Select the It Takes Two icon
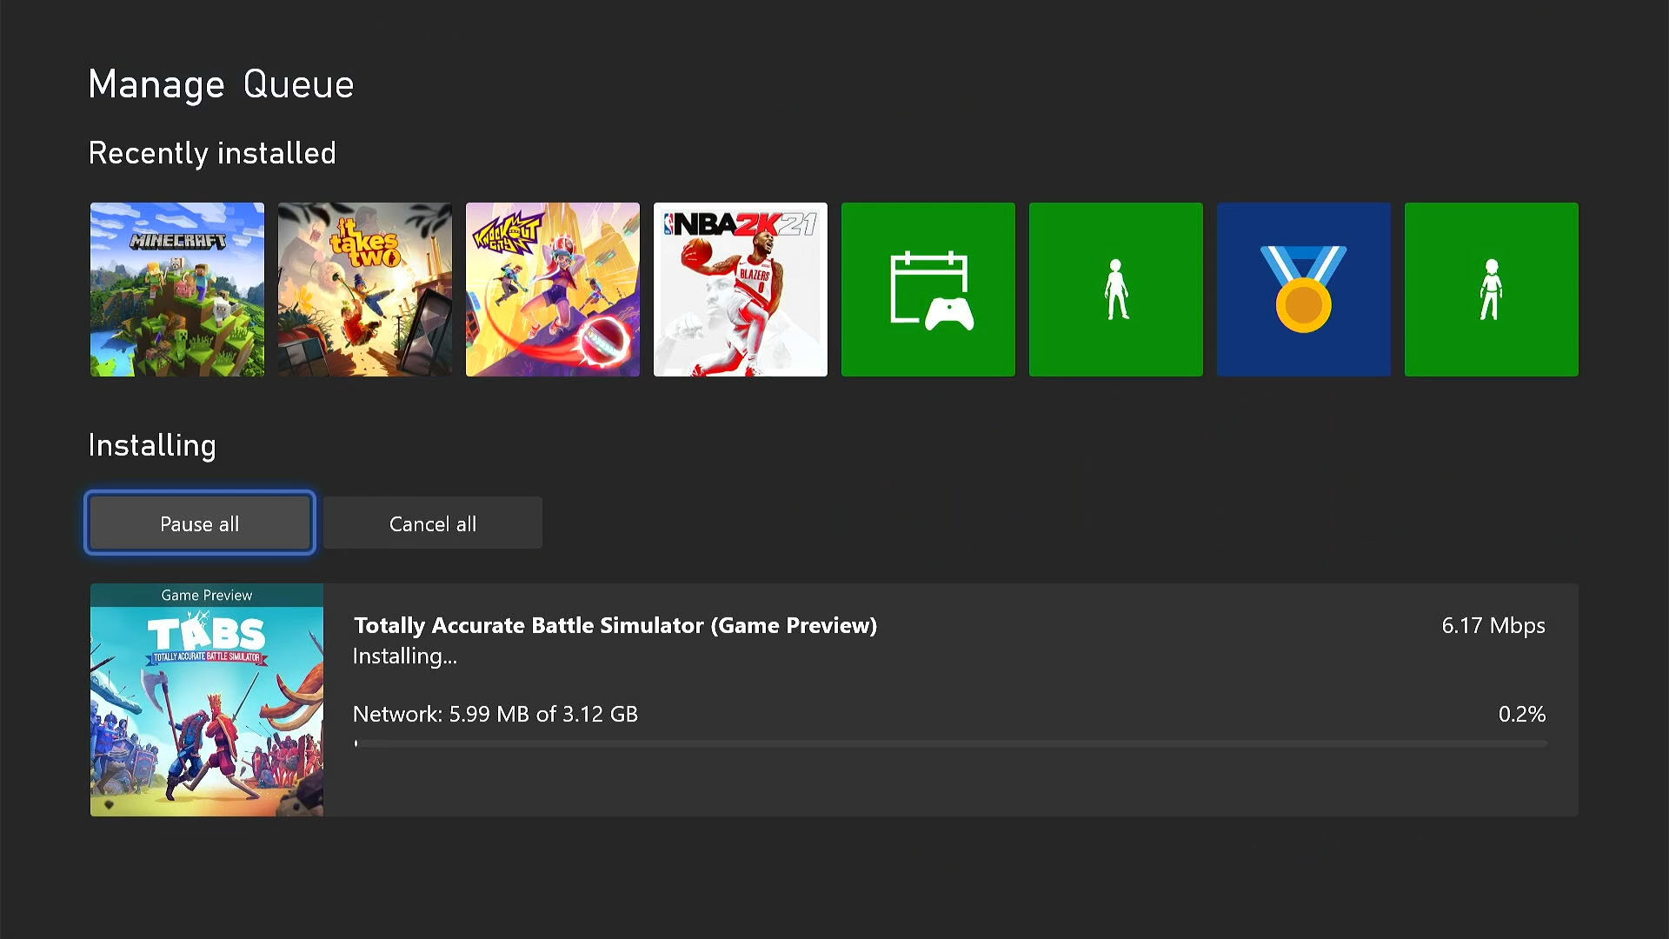This screenshot has height=939, width=1669. (364, 289)
